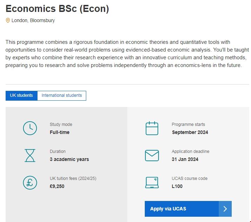Click the 31 Jan 2024 application deadline
The image size is (251, 222).
click(x=185, y=159)
